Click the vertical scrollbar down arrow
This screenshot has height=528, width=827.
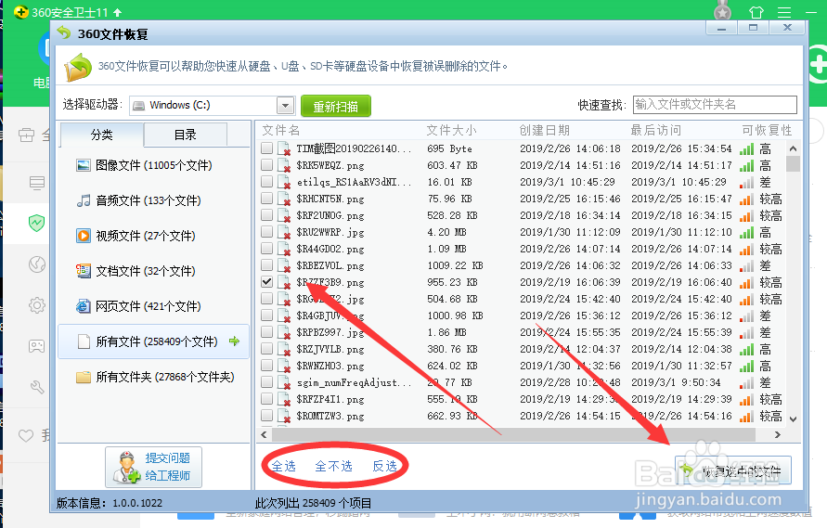(793, 419)
